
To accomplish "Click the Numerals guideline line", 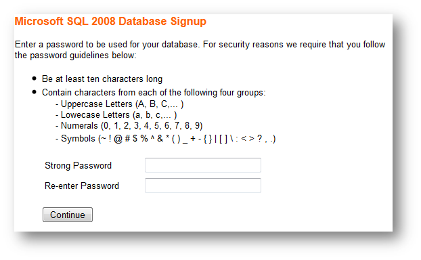I will pos(129,126).
